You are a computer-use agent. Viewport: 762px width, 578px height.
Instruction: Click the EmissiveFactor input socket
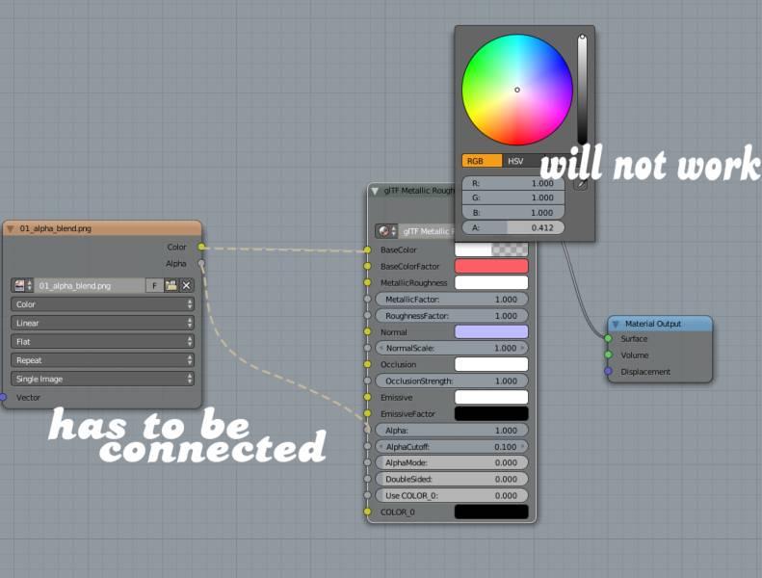pos(367,413)
